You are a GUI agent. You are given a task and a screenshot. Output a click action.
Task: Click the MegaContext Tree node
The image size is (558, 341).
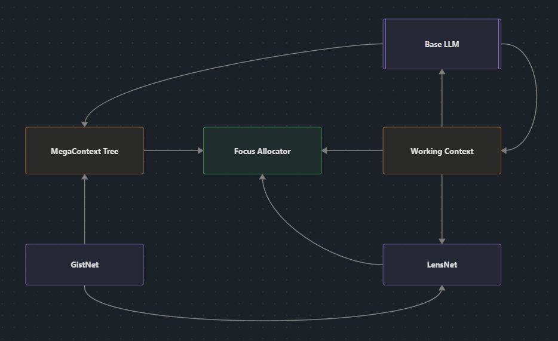pyautogui.click(x=84, y=151)
